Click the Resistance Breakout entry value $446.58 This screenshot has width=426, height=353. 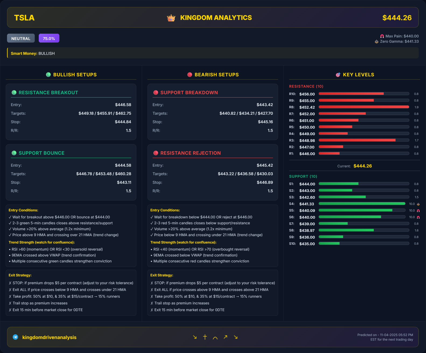123,105
